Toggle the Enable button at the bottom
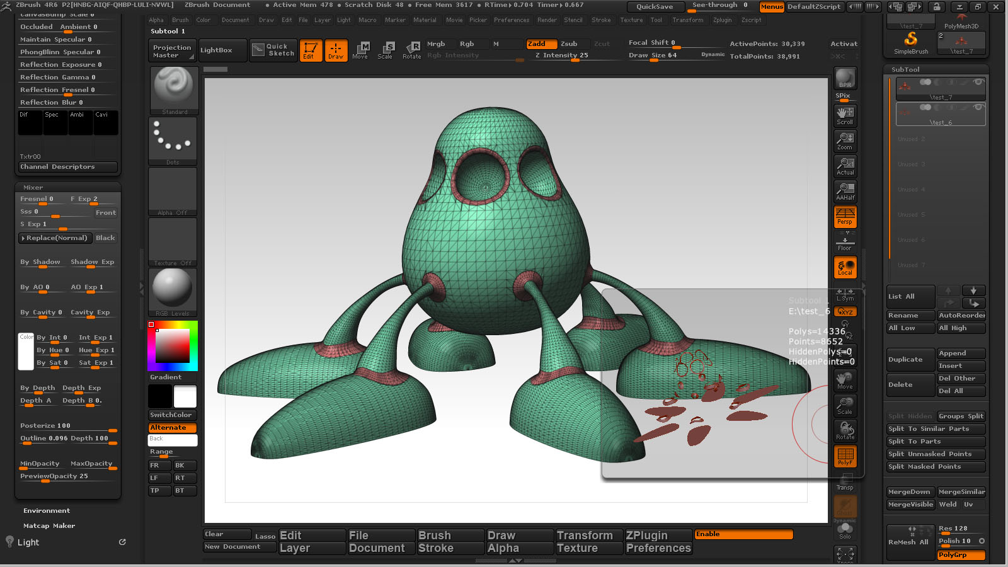This screenshot has width=1008, height=567. [x=743, y=534]
